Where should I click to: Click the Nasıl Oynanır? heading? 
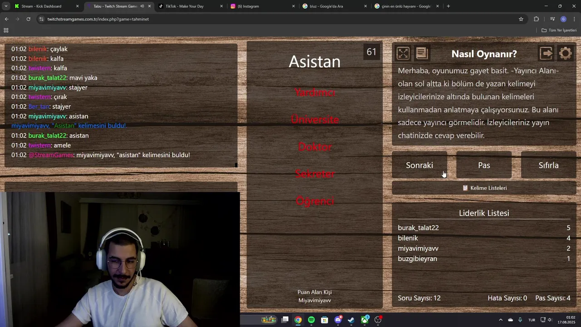(x=484, y=54)
